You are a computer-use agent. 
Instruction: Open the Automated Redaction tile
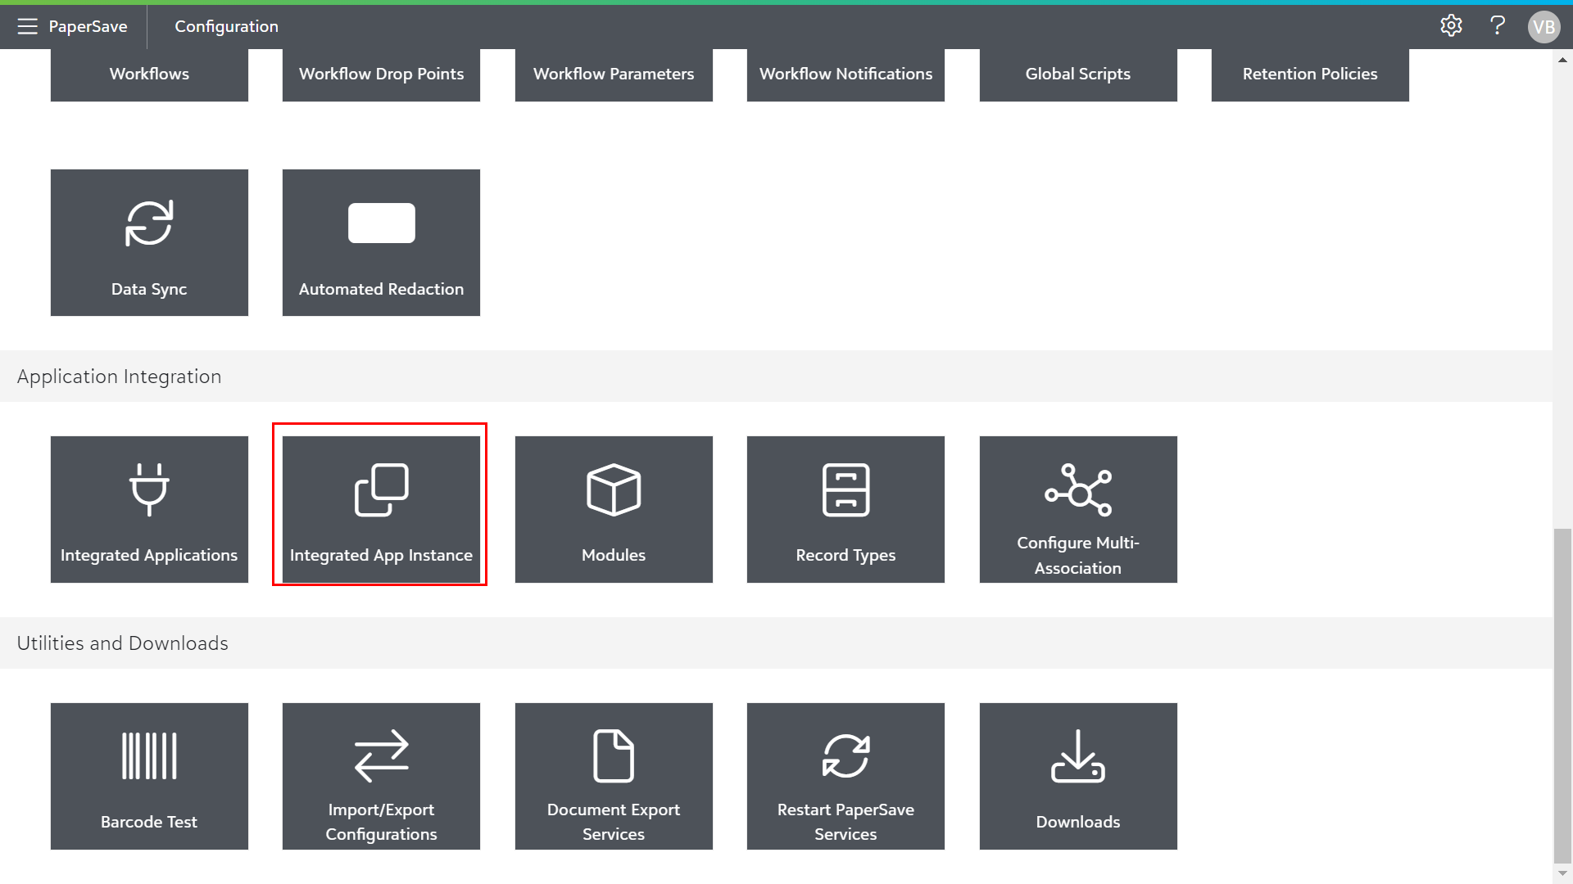381,242
